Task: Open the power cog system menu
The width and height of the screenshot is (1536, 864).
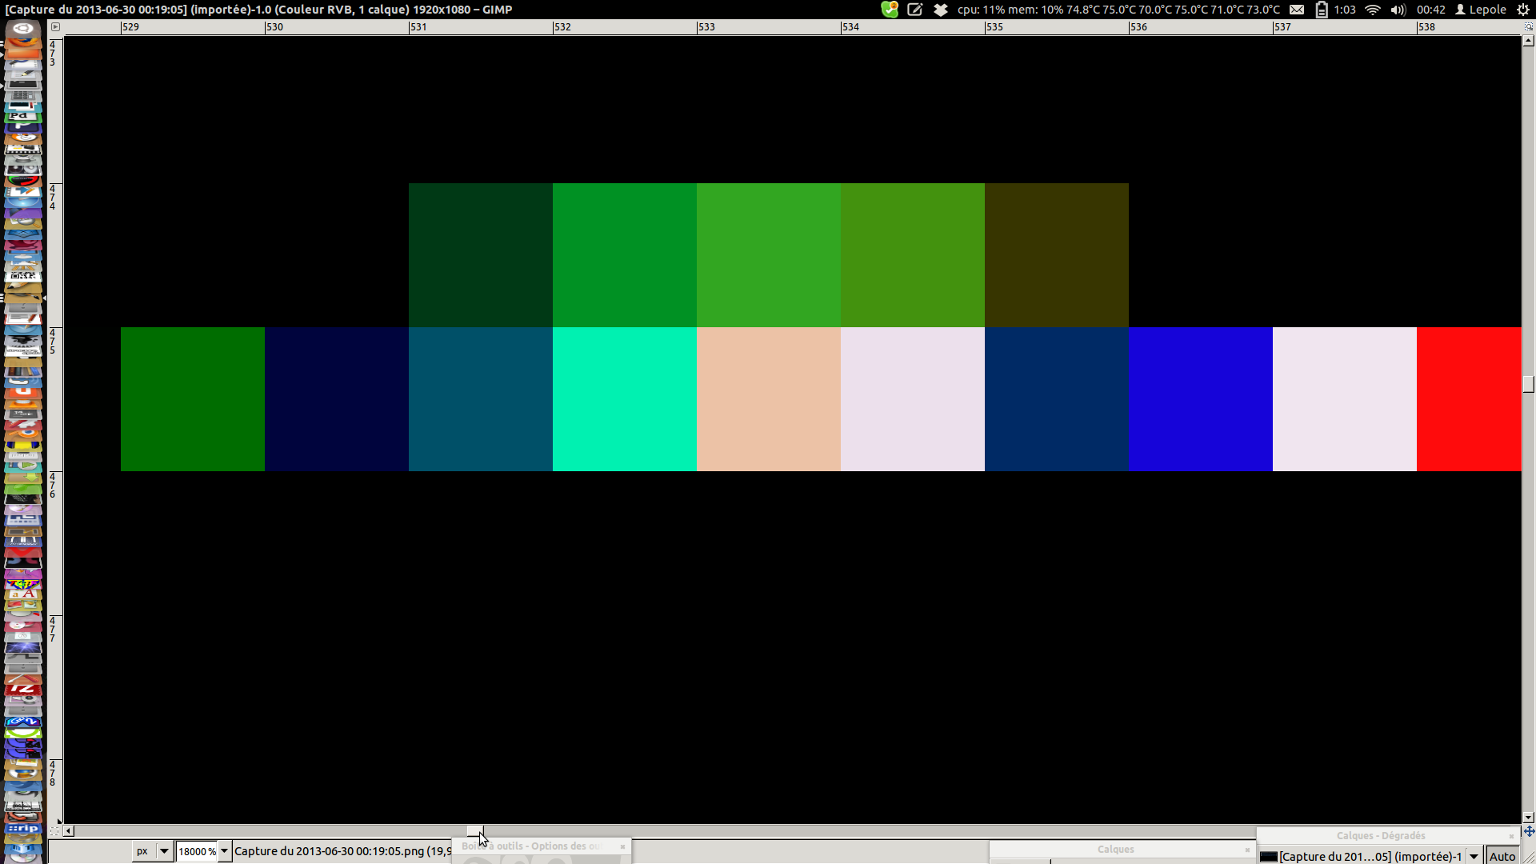Action: 1523,10
